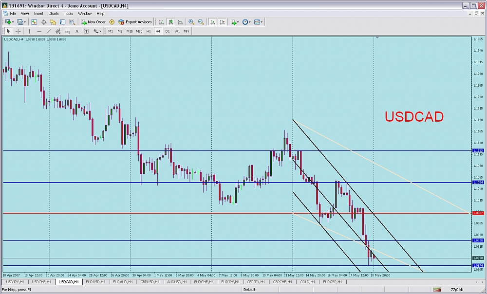Toggle the chart auto scroll button
The image size is (487, 294).
click(213, 22)
